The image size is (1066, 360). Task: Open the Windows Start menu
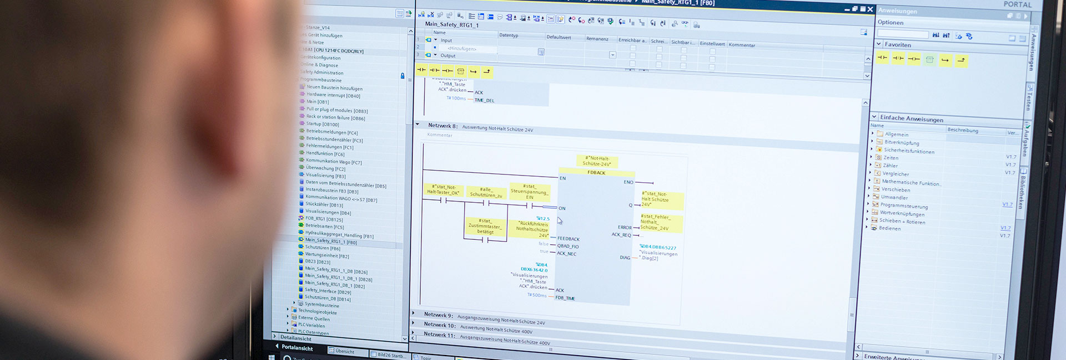click(271, 357)
